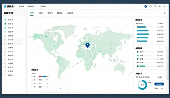Open the middle header navigation item
Image resolution: width=170 pixels, height=98 pixels.
(x=31, y=6)
